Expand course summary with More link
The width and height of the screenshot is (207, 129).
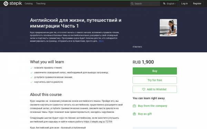(101, 41)
